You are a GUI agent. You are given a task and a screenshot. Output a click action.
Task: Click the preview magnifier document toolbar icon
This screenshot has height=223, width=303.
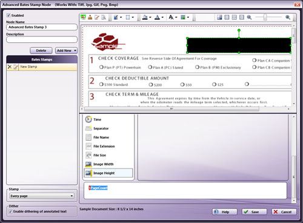(104, 17)
